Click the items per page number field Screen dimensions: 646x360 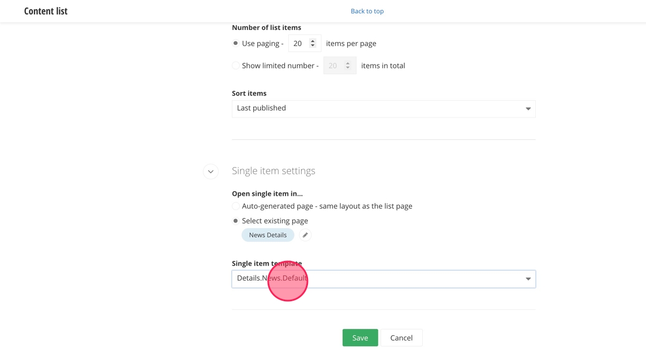pos(299,43)
